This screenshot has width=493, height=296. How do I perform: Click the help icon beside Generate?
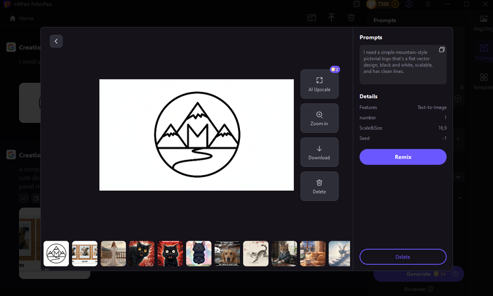tap(455, 274)
